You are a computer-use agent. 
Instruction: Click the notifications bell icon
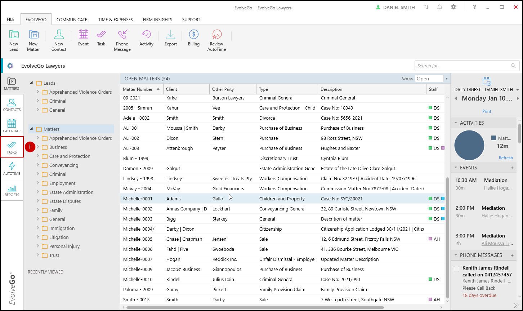[440, 7]
